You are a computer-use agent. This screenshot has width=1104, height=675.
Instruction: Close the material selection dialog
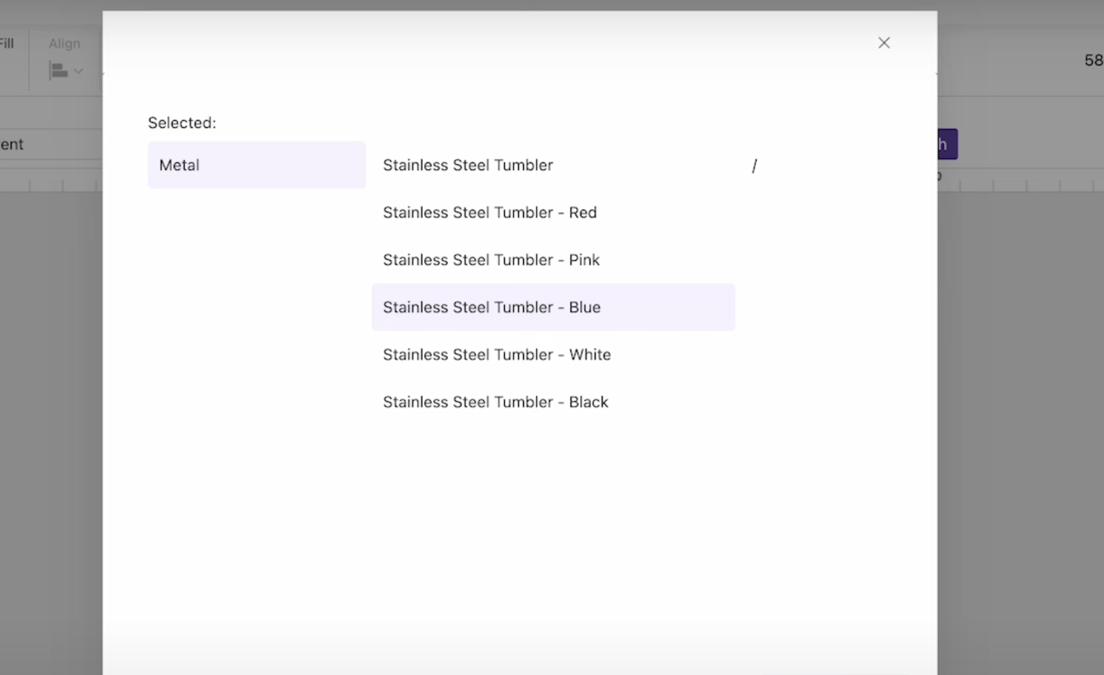click(884, 43)
